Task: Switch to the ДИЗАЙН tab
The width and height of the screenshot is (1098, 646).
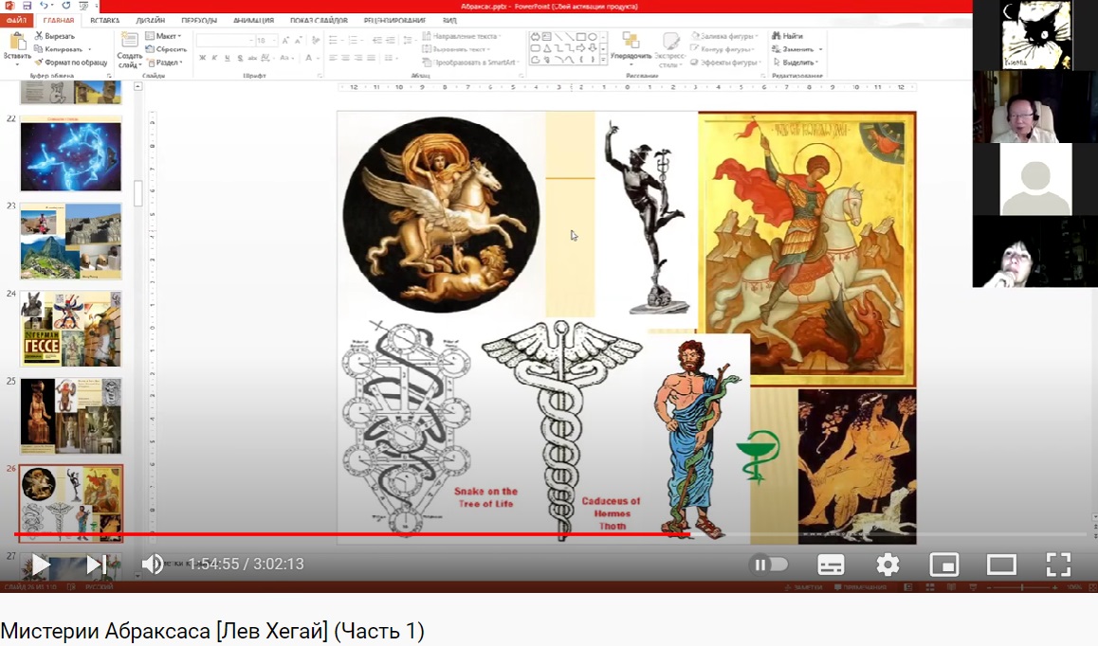Action: (x=151, y=20)
